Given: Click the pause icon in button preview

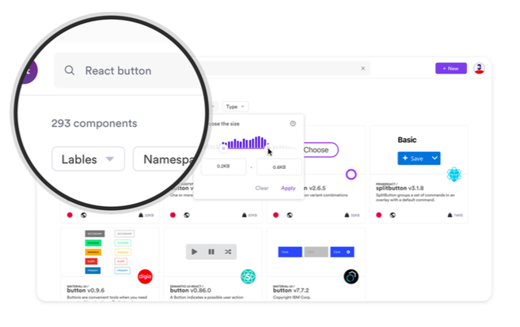Looking at the screenshot, I should point(211,252).
